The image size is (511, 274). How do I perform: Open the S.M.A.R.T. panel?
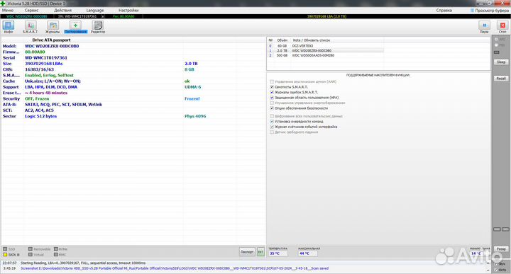point(31,27)
